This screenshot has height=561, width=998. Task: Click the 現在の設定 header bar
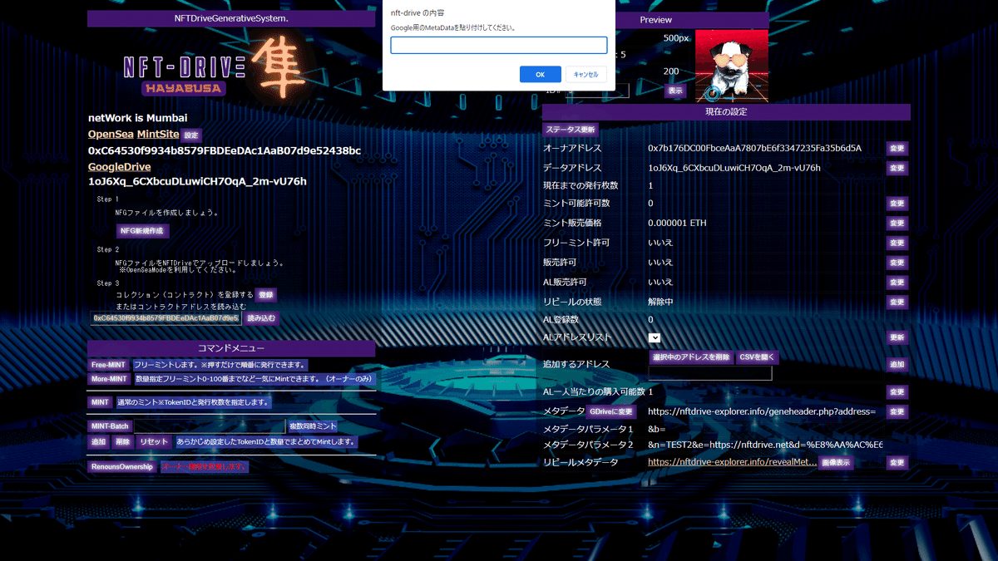726,112
